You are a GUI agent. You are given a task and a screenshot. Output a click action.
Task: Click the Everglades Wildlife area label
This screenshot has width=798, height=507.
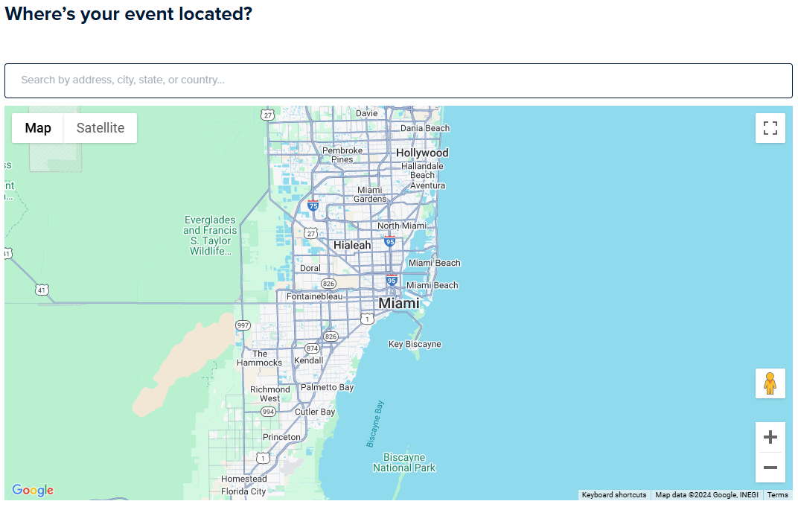[210, 235]
